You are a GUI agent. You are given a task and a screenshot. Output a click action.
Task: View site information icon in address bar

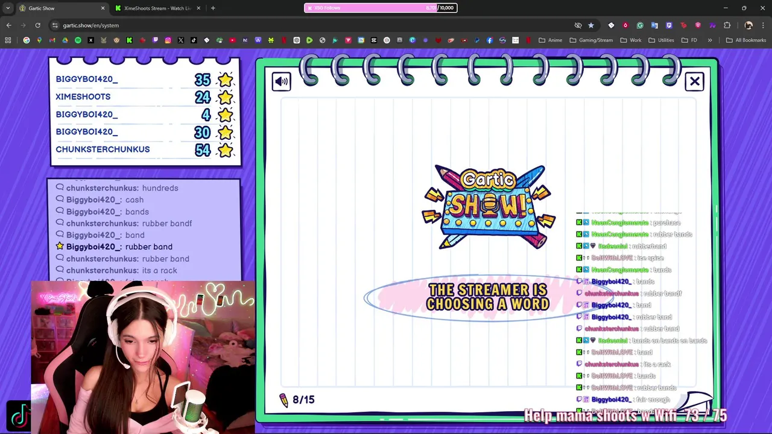(x=55, y=25)
